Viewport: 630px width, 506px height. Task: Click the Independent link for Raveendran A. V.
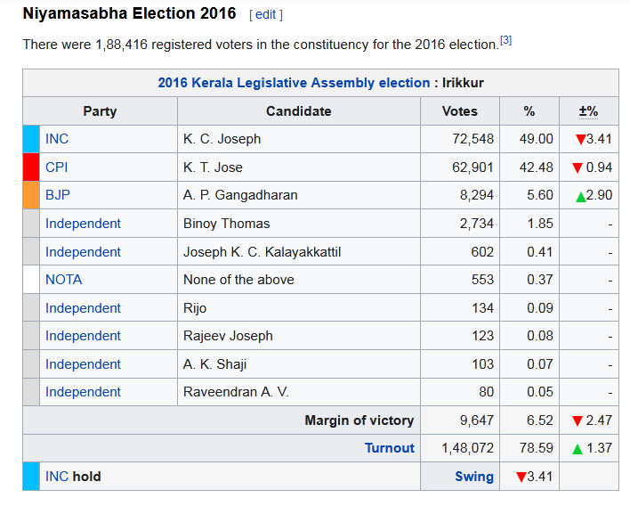[83, 392]
